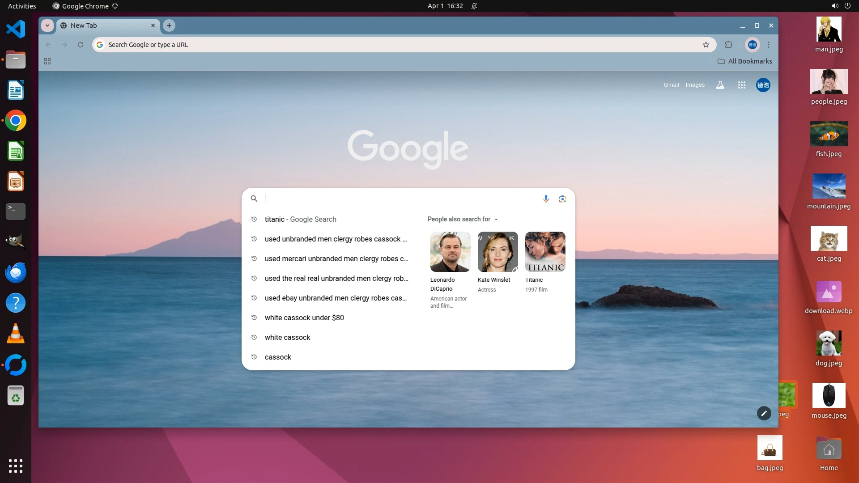Open Google apps grid launcher
This screenshot has height=483, width=859.
741,85
